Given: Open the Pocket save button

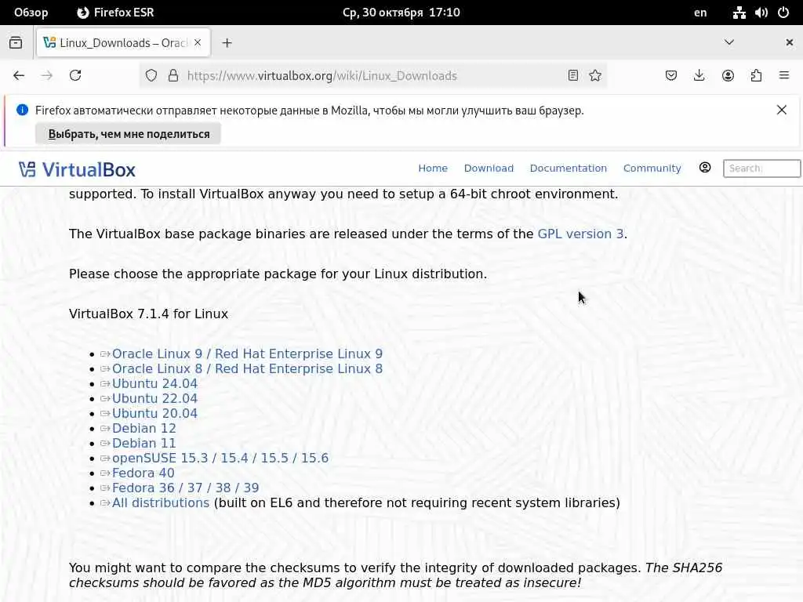Looking at the screenshot, I should [671, 76].
